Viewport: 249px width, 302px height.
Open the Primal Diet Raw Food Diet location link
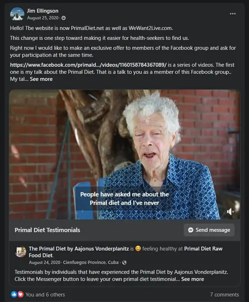click(x=125, y=252)
